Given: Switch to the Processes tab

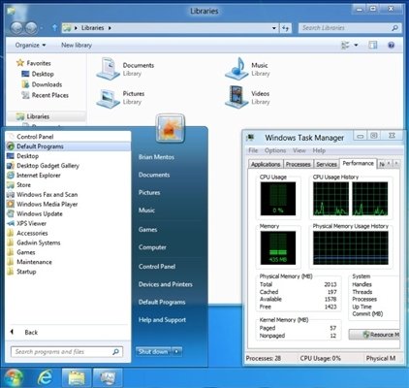Looking at the screenshot, I should coord(298,164).
